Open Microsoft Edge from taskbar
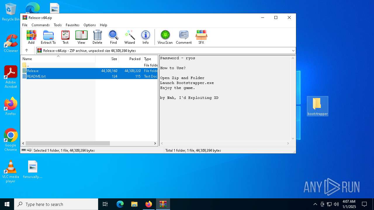 120,204
